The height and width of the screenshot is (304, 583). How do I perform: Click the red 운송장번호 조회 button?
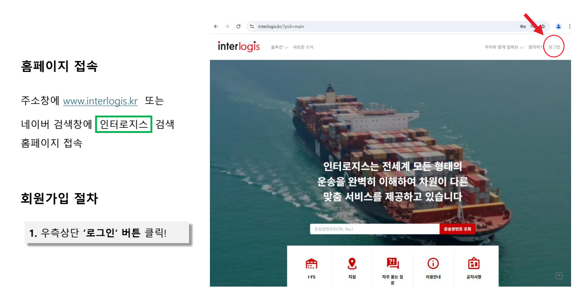coord(457,229)
